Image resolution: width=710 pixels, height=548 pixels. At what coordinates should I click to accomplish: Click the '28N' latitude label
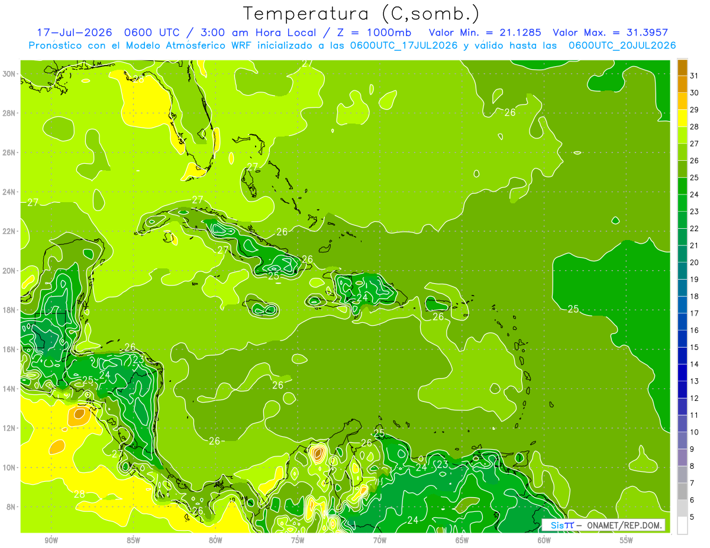(x=10, y=113)
